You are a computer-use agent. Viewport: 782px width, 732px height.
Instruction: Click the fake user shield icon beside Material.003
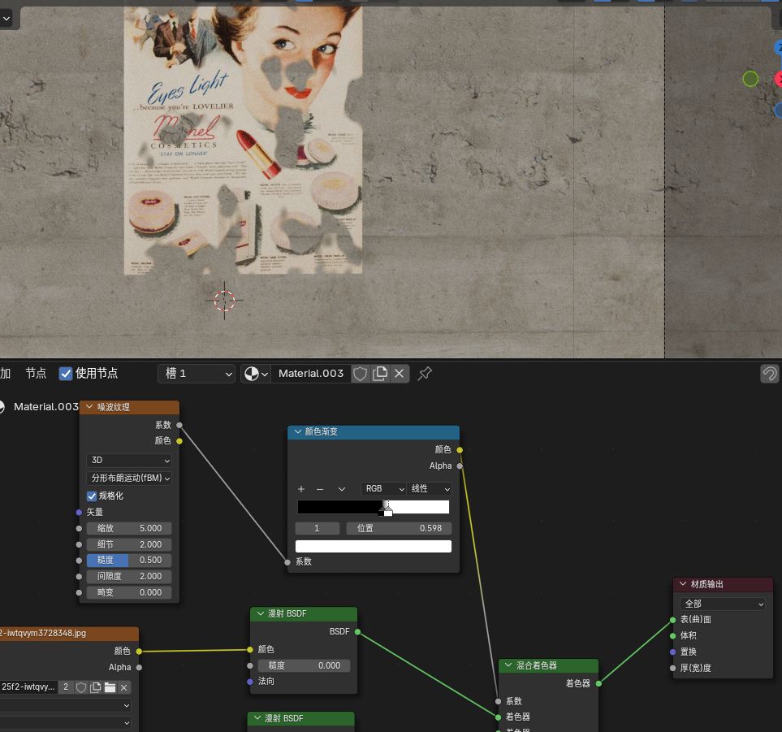coord(360,374)
